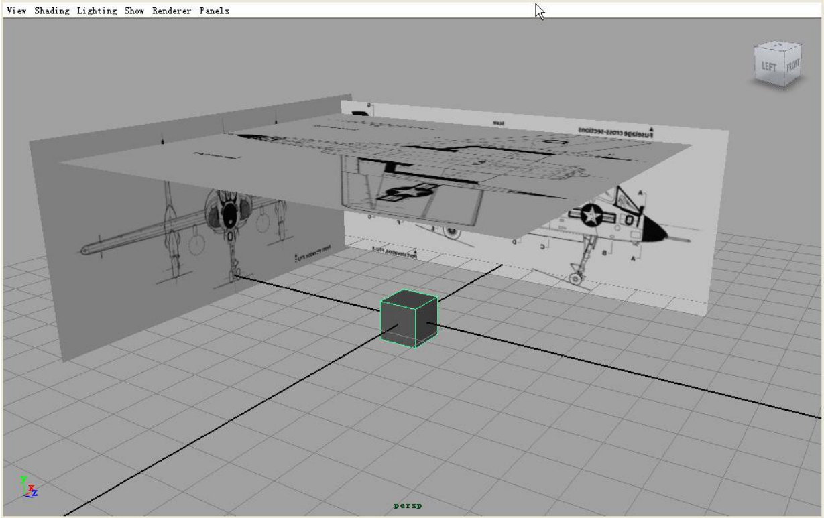The width and height of the screenshot is (824, 518).
Task: Click the persp camera label
Action: pyautogui.click(x=408, y=505)
